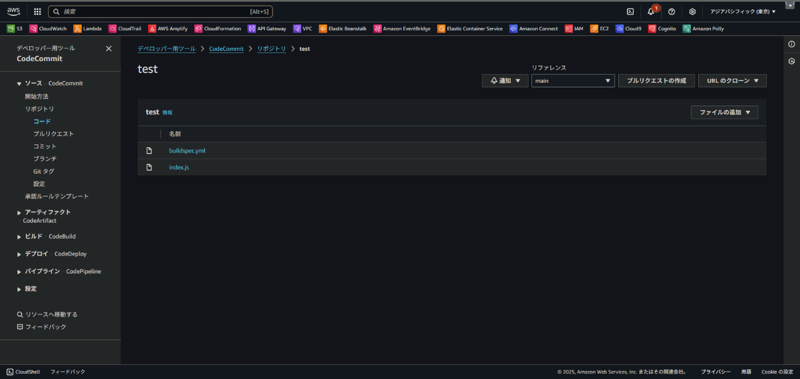Screen dimensions: 800x379
Task: Select 承認ルールテンプレート in the sidebar
Action: click(x=57, y=196)
